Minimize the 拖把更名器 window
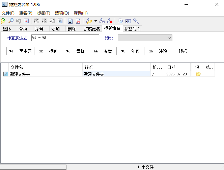This screenshot has height=170, width=224. 186,5
